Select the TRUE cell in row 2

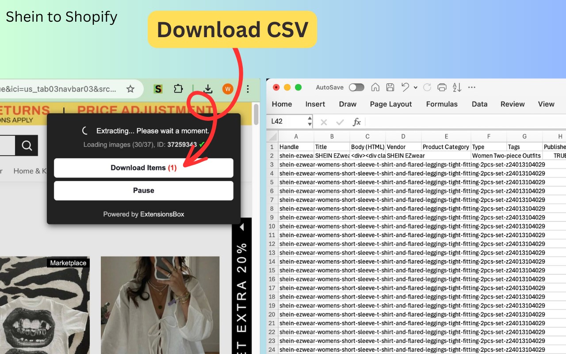[555, 156]
